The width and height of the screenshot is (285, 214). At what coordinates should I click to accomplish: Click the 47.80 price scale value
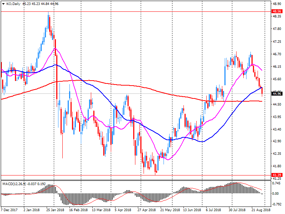pyautogui.click(x=277, y=29)
